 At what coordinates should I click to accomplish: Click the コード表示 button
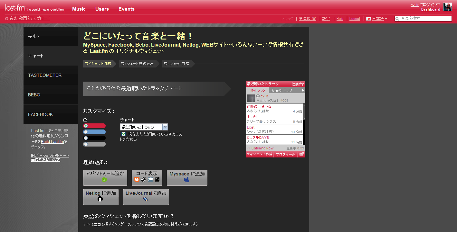click(147, 178)
